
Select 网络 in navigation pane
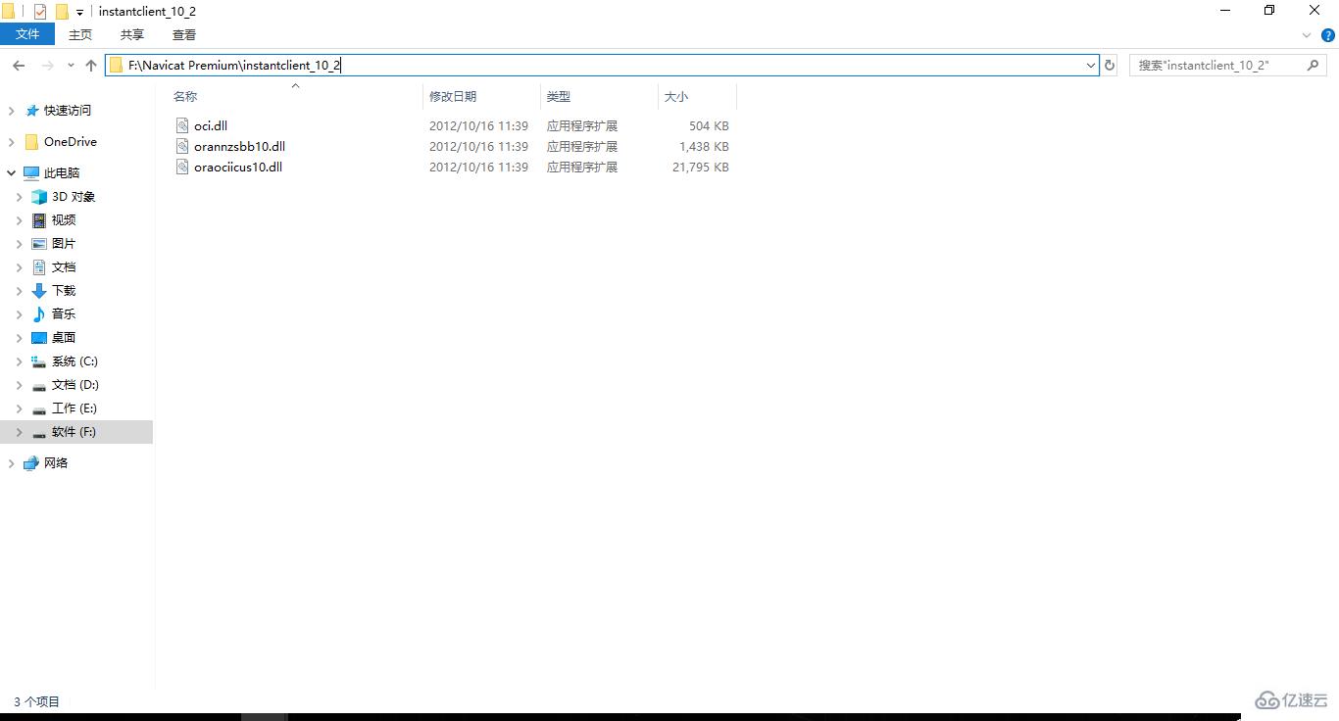click(56, 462)
